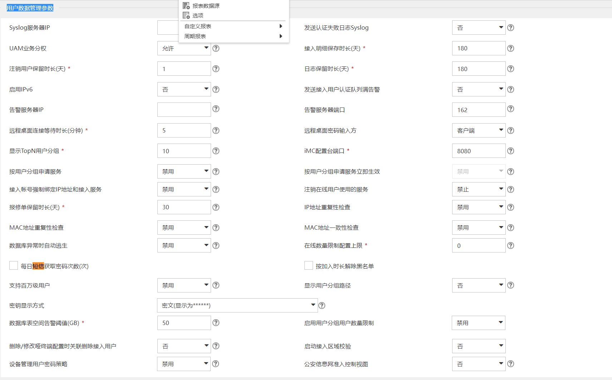Show help for 告警服务器IP
The width and height of the screenshot is (612, 380).
[x=216, y=109]
